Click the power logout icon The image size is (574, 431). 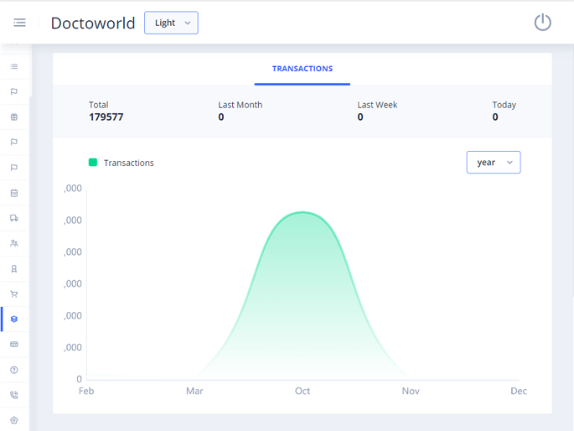pos(542,23)
